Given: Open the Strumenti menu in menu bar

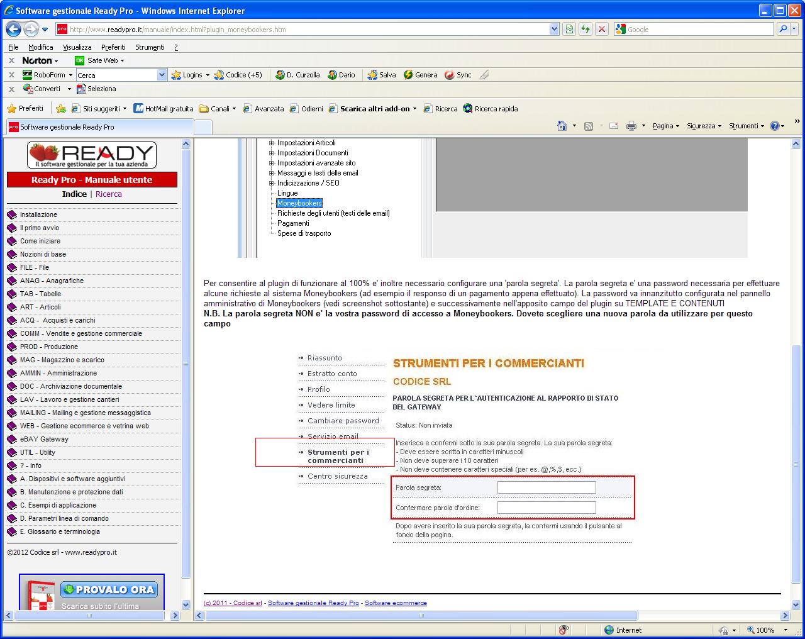Looking at the screenshot, I should coord(150,47).
